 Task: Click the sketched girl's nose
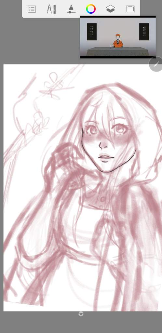tap(104, 145)
